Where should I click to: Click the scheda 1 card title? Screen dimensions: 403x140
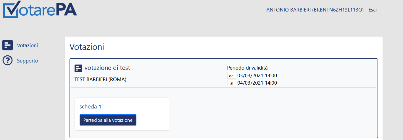coord(90,107)
